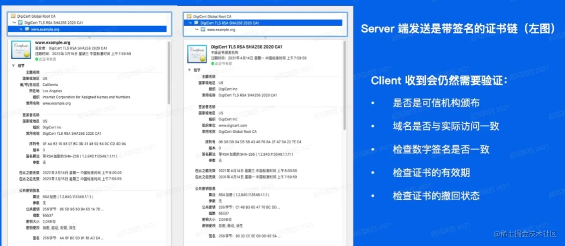This screenshot has width=565, height=246.
Task: Click serial number 0F AA 63 10 in left window
Action: tap(84, 144)
